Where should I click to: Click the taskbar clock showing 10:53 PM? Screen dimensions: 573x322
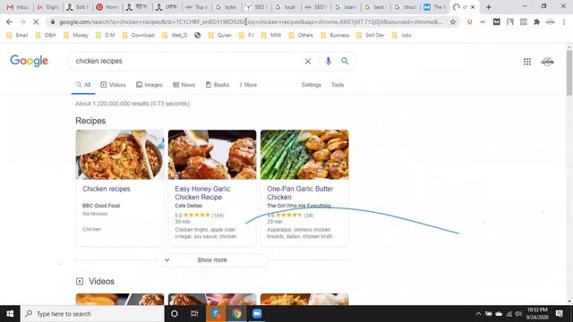point(537,314)
